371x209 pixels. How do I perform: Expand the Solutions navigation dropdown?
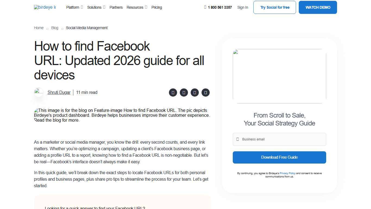tap(94, 7)
